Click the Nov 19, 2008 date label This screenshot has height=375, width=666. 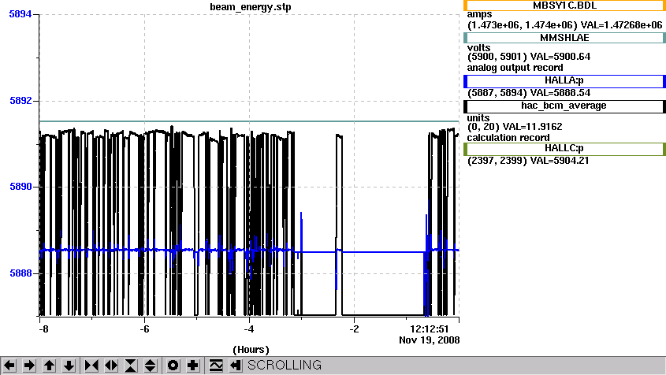(429, 340)
